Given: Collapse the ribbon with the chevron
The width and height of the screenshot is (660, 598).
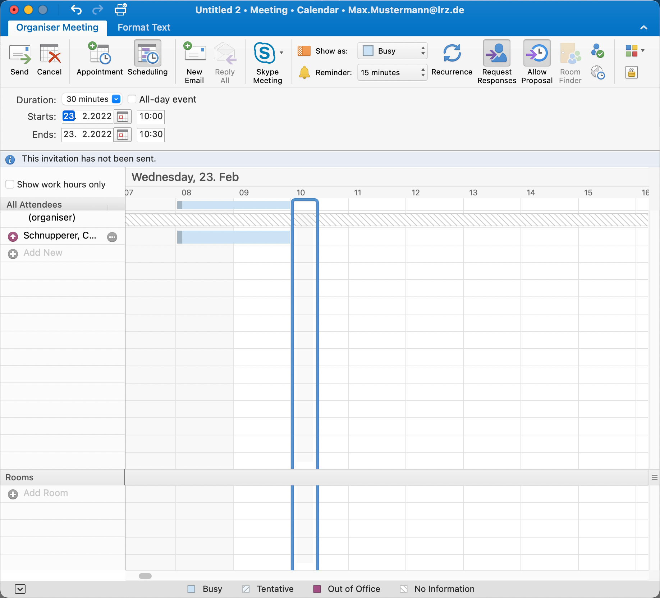Looking at the screenshot, I should click(x=644, y=27).
